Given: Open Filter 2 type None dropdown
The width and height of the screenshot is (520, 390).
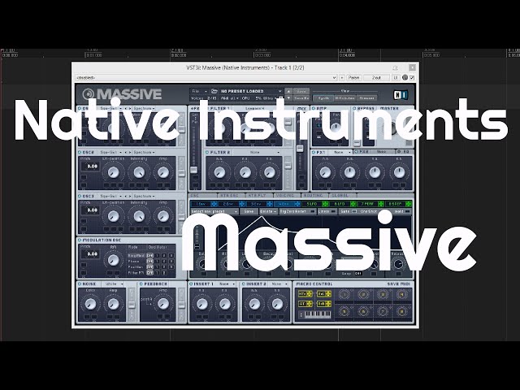Looking at the screenshot, I should pos(256,152).
